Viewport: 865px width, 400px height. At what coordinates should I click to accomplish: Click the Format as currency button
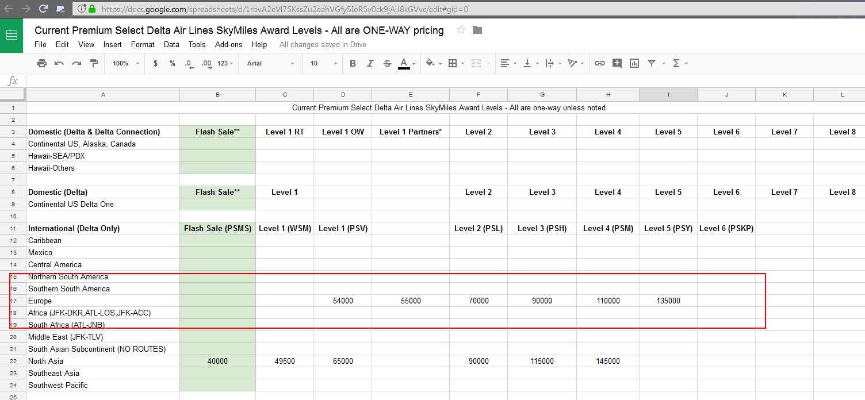(155, 63)
